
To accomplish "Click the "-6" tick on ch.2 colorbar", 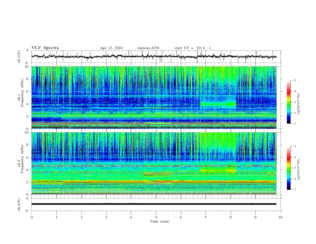I will coord(294,179).
